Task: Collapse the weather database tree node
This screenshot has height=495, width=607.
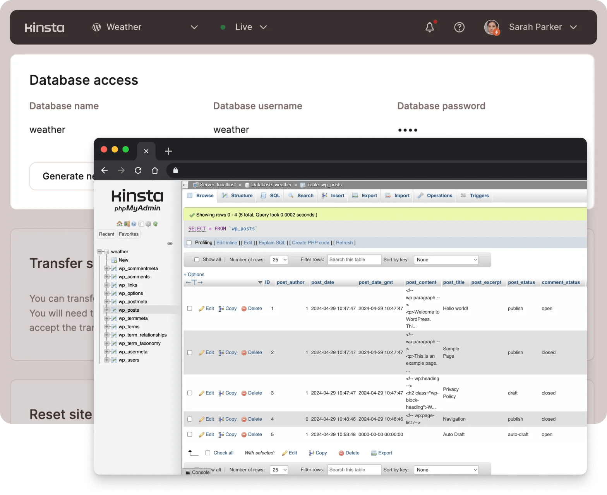Action: click(x=99, y=252)
